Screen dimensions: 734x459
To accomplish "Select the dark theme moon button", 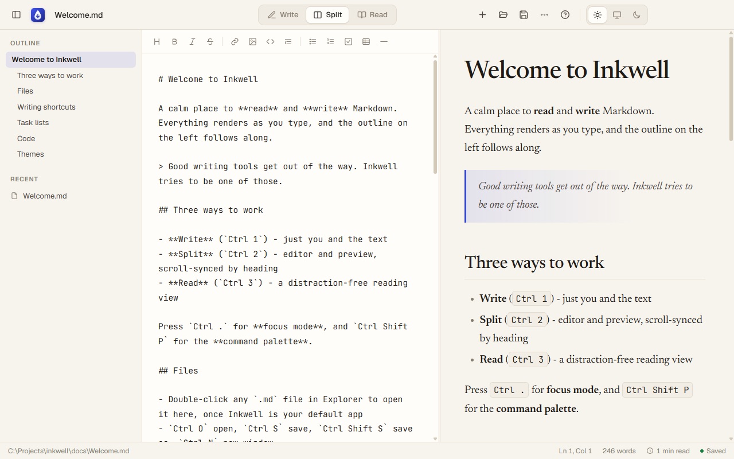I will coord(637,15).
